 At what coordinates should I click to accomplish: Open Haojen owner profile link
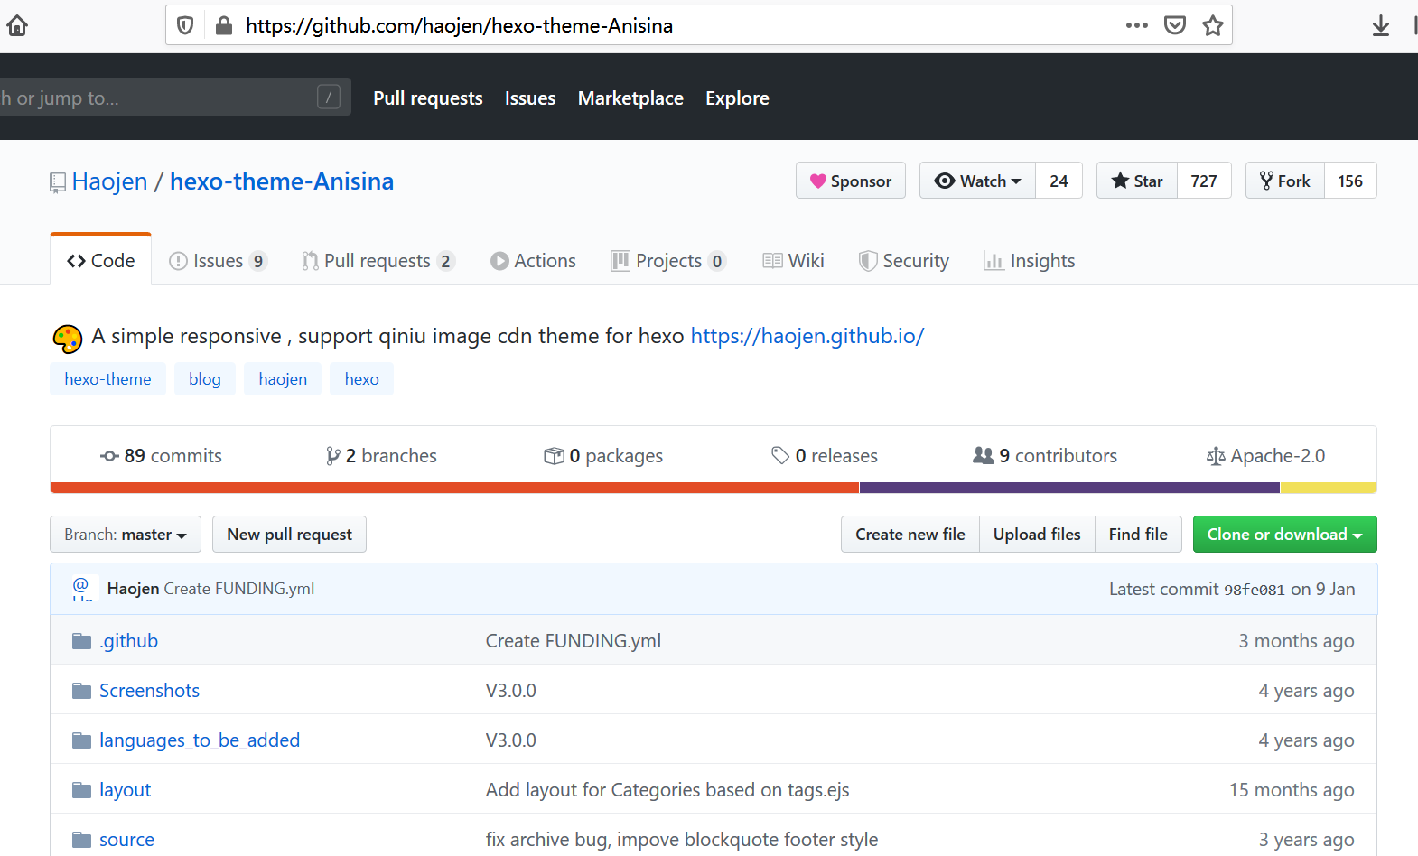click(109, 181)
